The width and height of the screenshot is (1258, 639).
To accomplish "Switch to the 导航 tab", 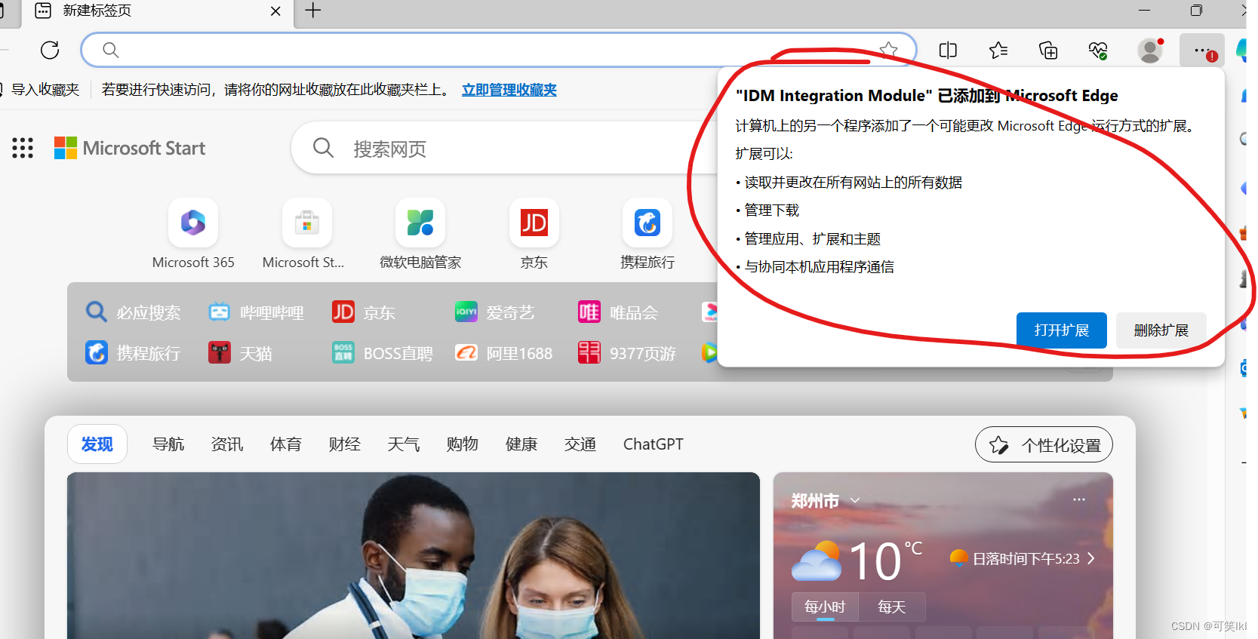I will (168, 444).
